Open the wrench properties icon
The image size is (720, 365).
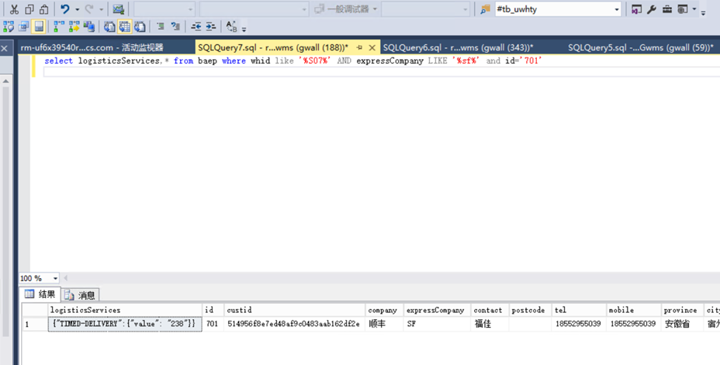pos(652,9)
